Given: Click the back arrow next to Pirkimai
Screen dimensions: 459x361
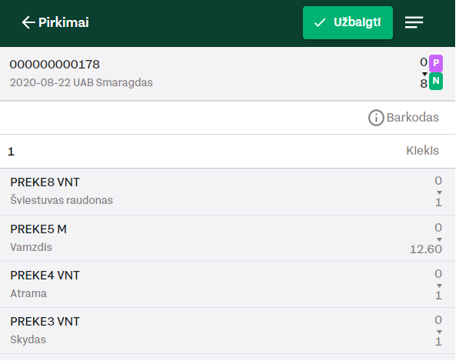Looking at the screenshot, I should [28, 22].
